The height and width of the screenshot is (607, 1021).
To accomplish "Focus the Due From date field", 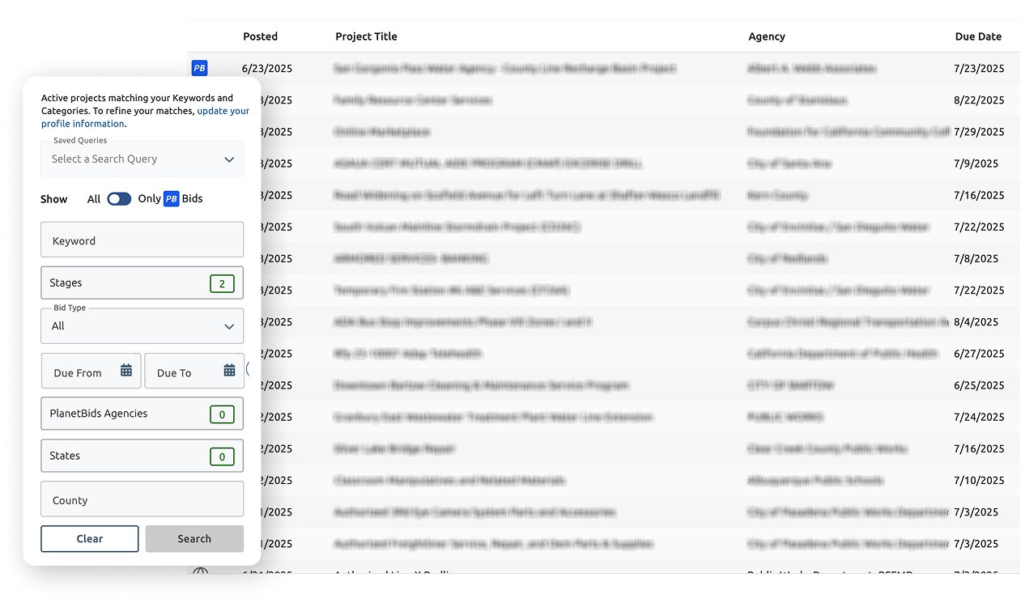I will pos(91,371).
